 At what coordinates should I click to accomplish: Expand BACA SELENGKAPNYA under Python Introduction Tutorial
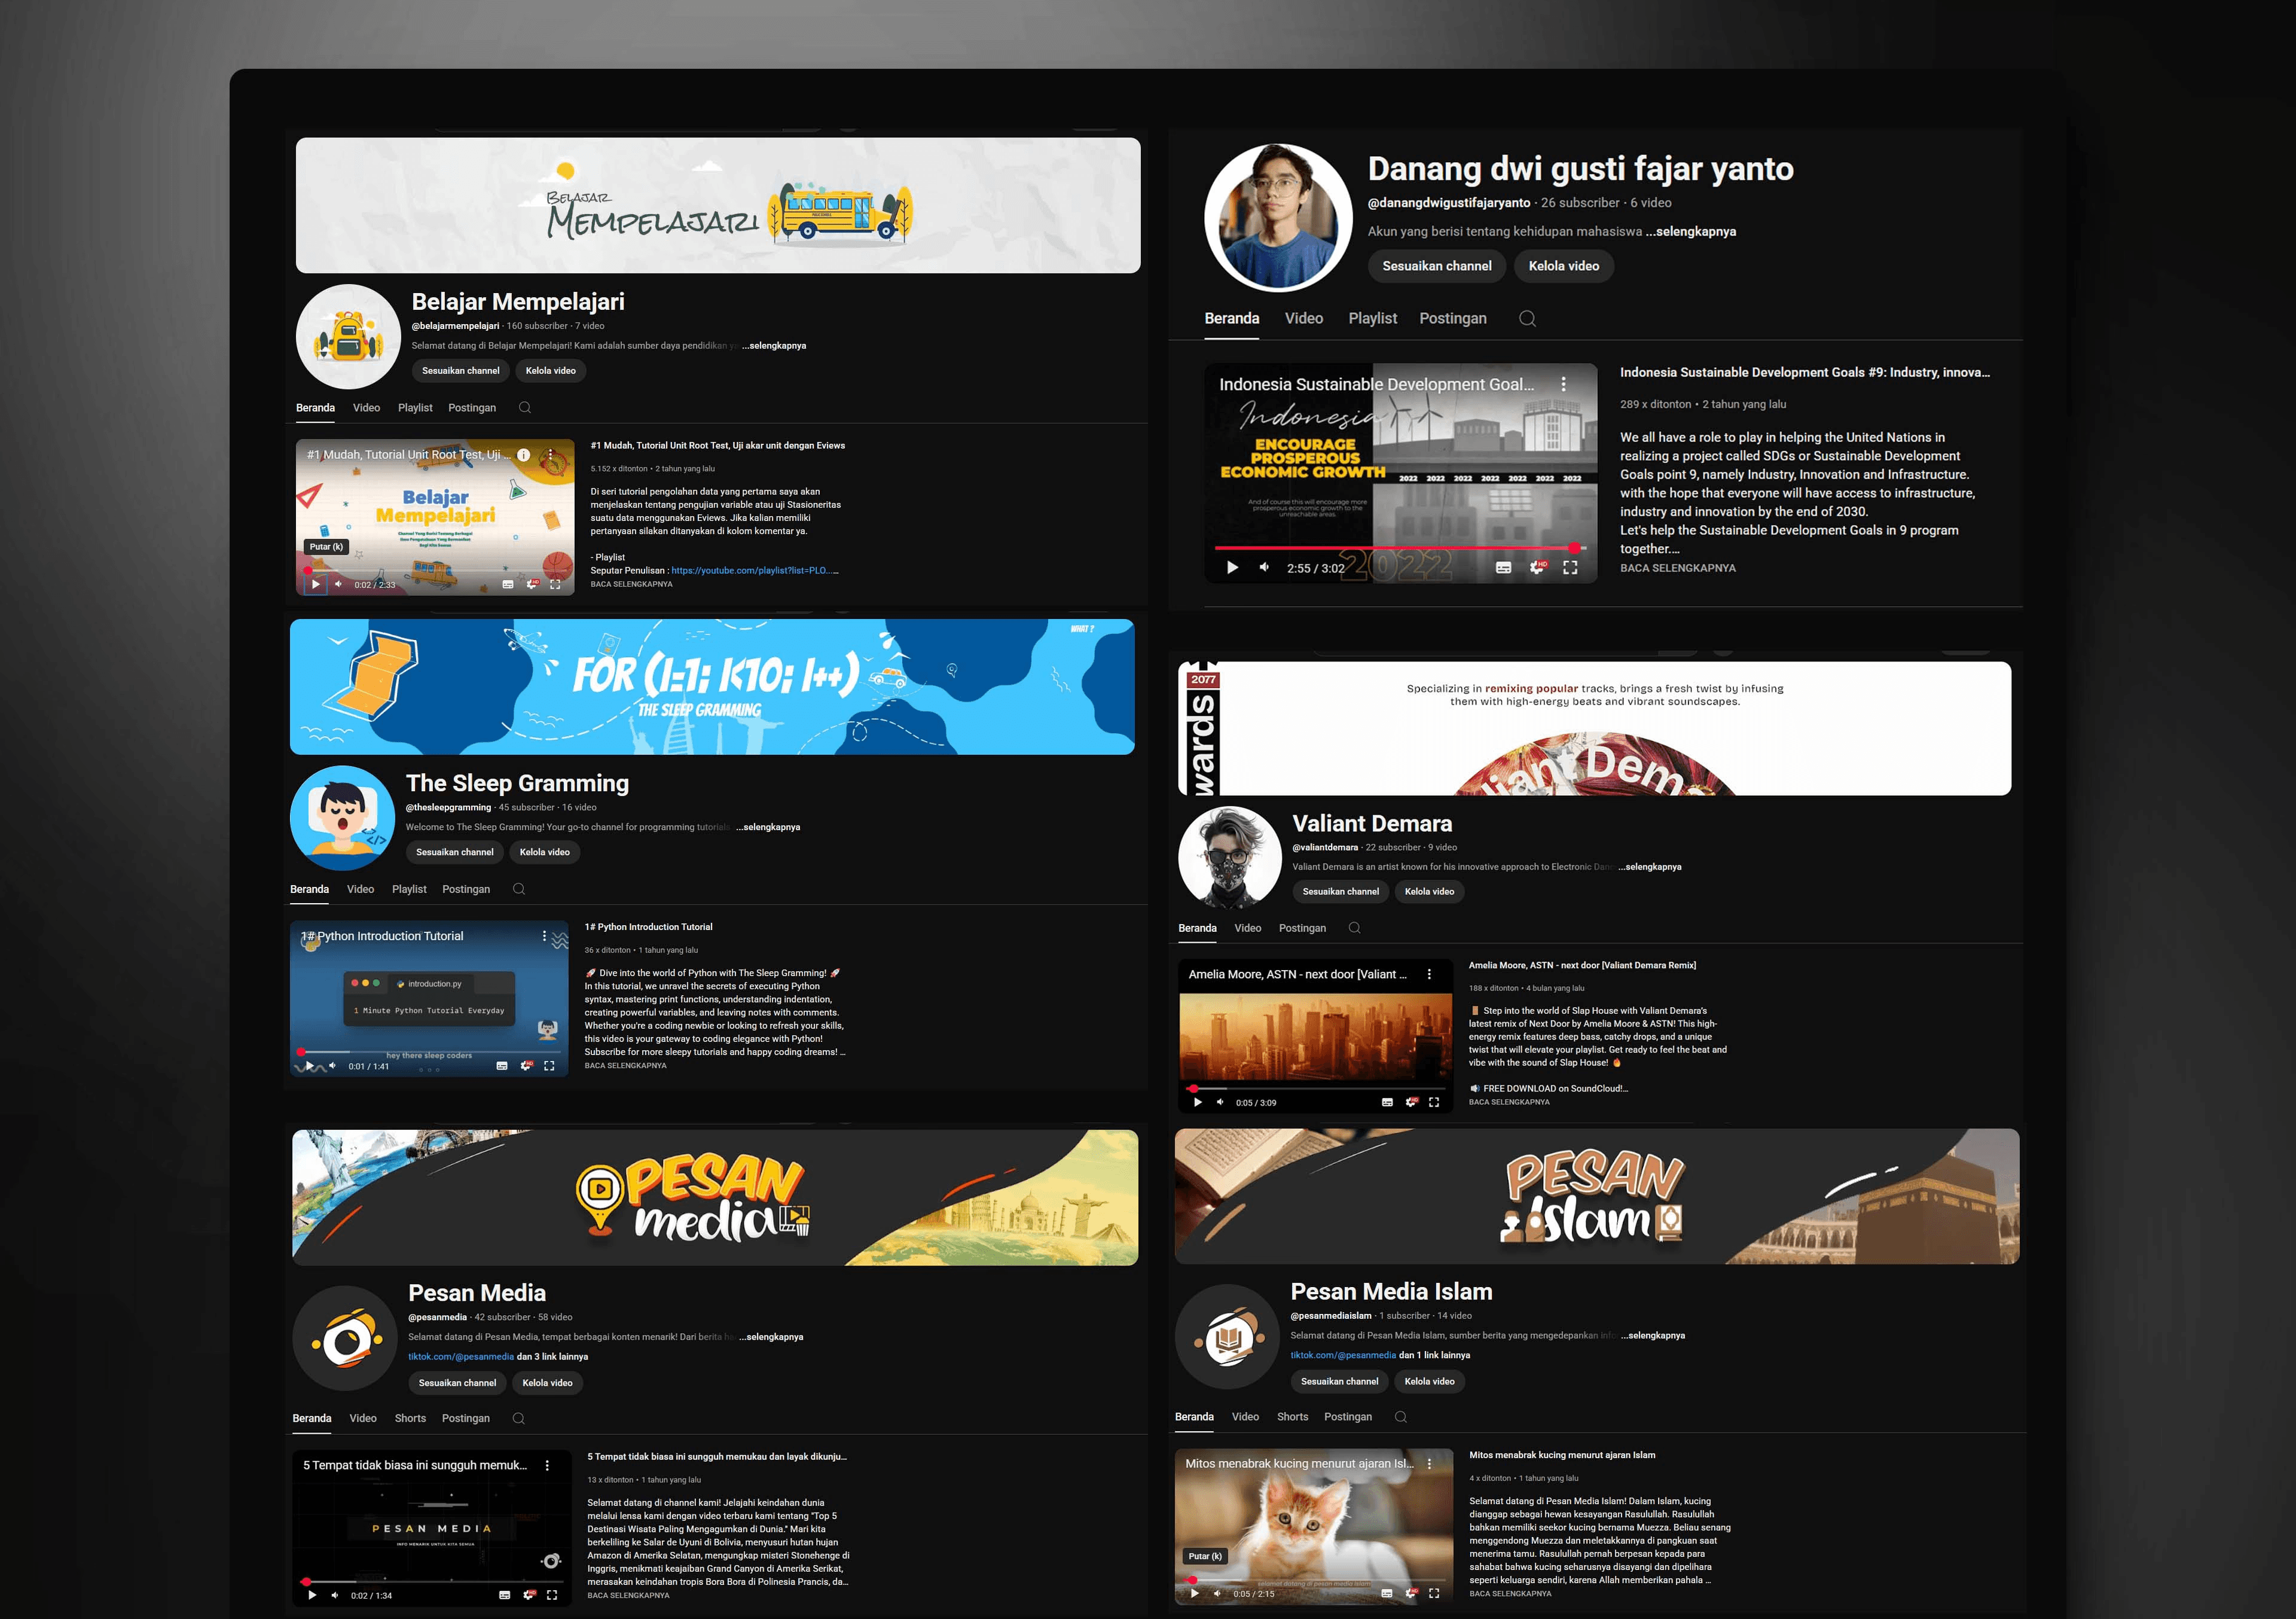(625, 1065)
